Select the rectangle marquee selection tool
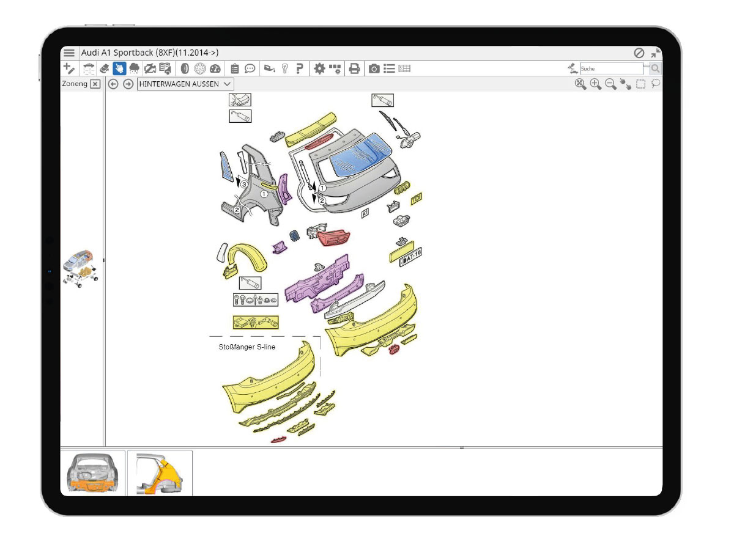Viewport: 734px width, 550px height. pos(641,84)
